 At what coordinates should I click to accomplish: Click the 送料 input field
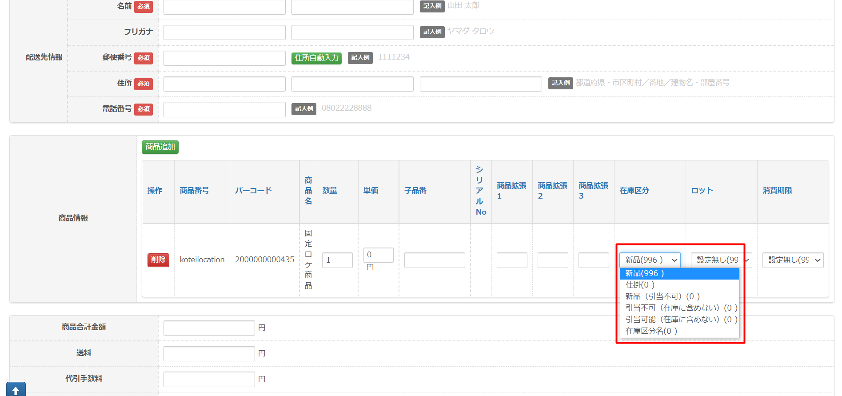pos(209,354)
